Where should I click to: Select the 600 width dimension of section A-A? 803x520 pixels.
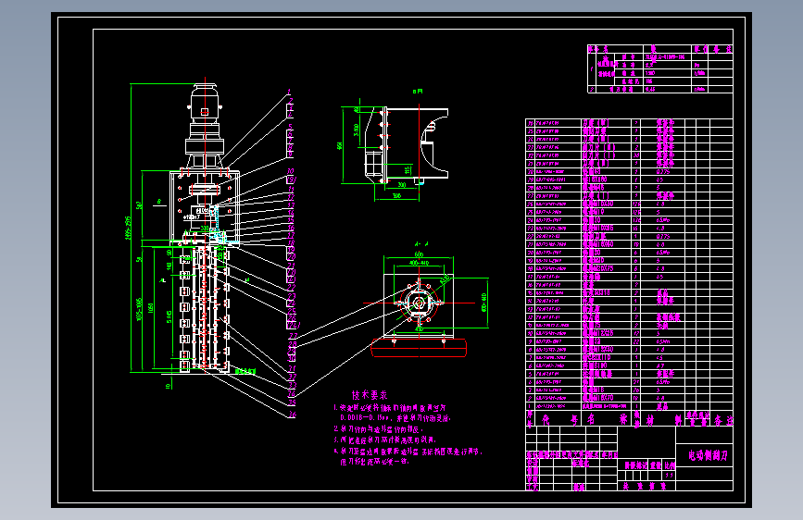pos(419,254)
